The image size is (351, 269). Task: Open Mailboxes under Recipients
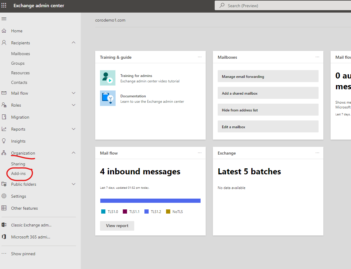point(21,54)
